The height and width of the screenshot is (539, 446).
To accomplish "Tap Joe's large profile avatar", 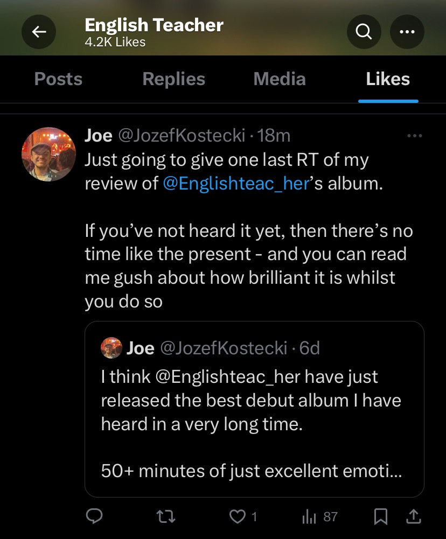I will tap(48, 154).
